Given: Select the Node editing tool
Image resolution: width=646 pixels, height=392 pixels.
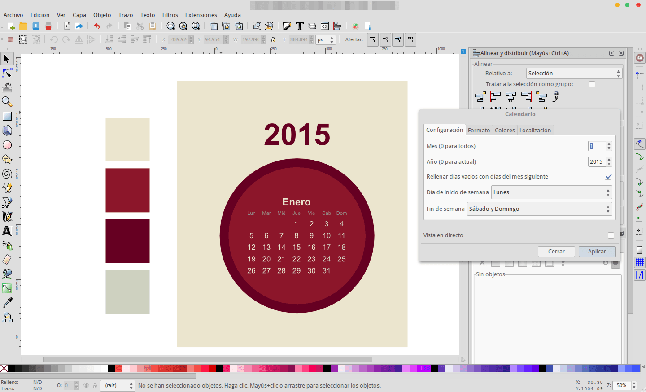Looking at the screenshot, I should click(7, 73).
